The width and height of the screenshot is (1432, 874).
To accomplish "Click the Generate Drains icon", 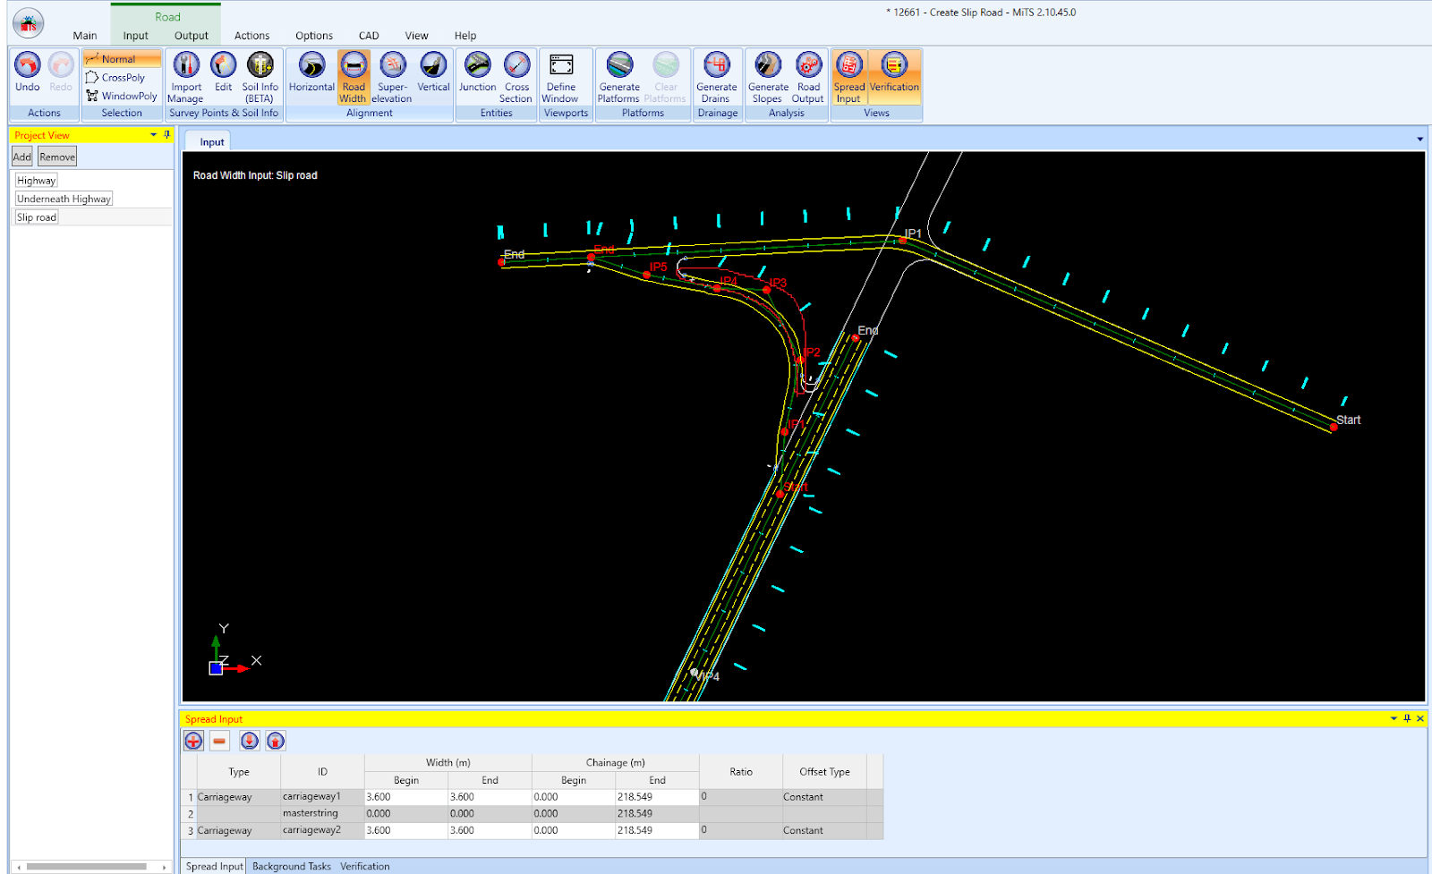I will point(717,66).
